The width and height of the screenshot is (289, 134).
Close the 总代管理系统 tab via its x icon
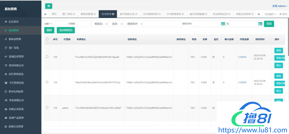tap(160, 14)
